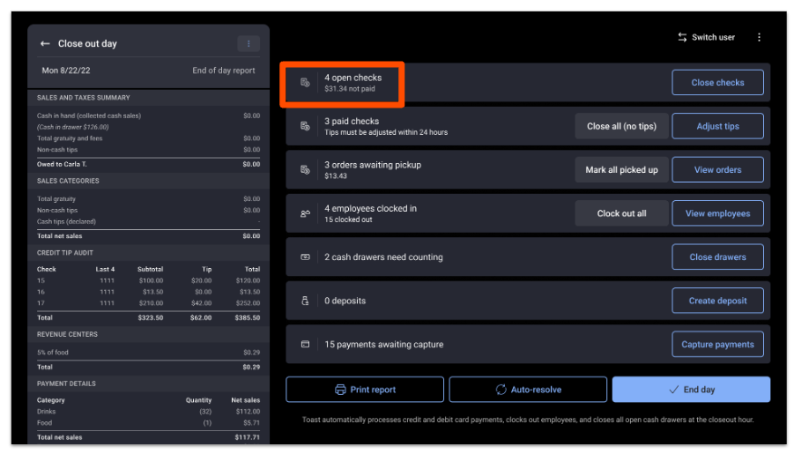Click the orders awaiting pickup icon

305,169
